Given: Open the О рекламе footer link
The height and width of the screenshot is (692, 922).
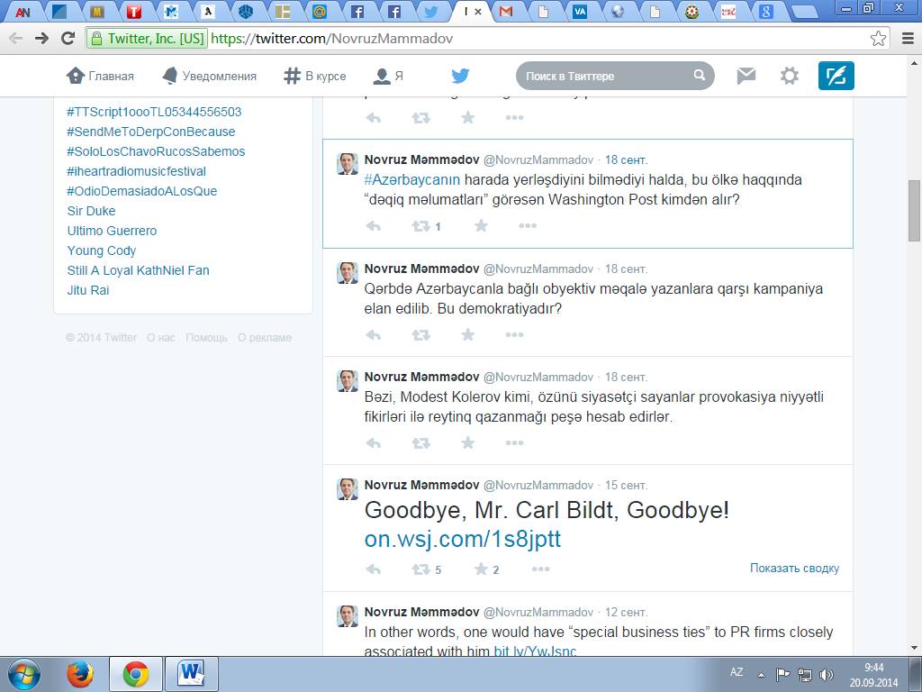Looking at the screenshot, I should pos(265,338).
